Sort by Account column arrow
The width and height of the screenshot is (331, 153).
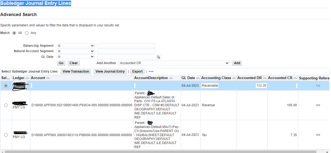coord(48,78)
